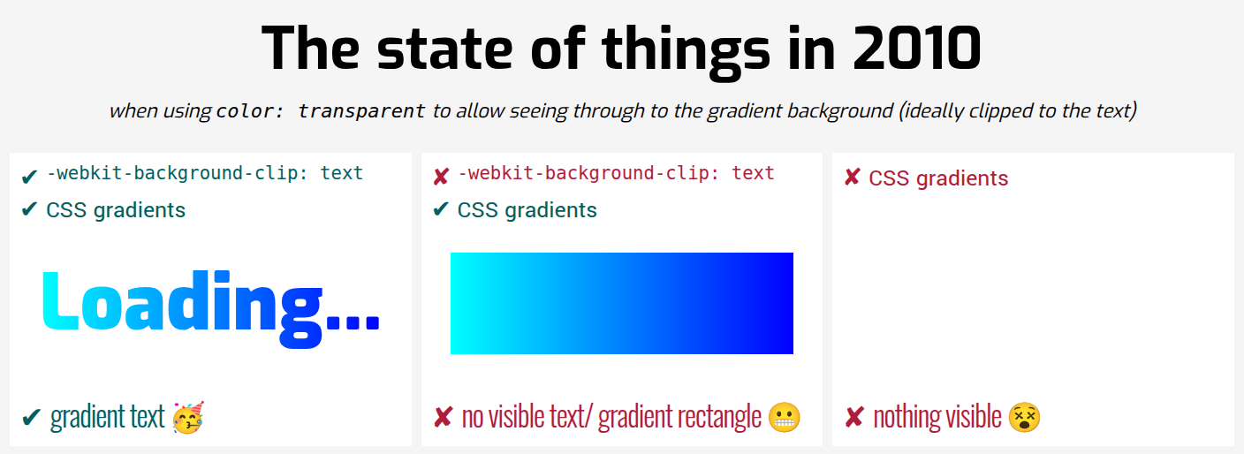Click the red CSS gradients label in the third panel

(x=938, y=178)
